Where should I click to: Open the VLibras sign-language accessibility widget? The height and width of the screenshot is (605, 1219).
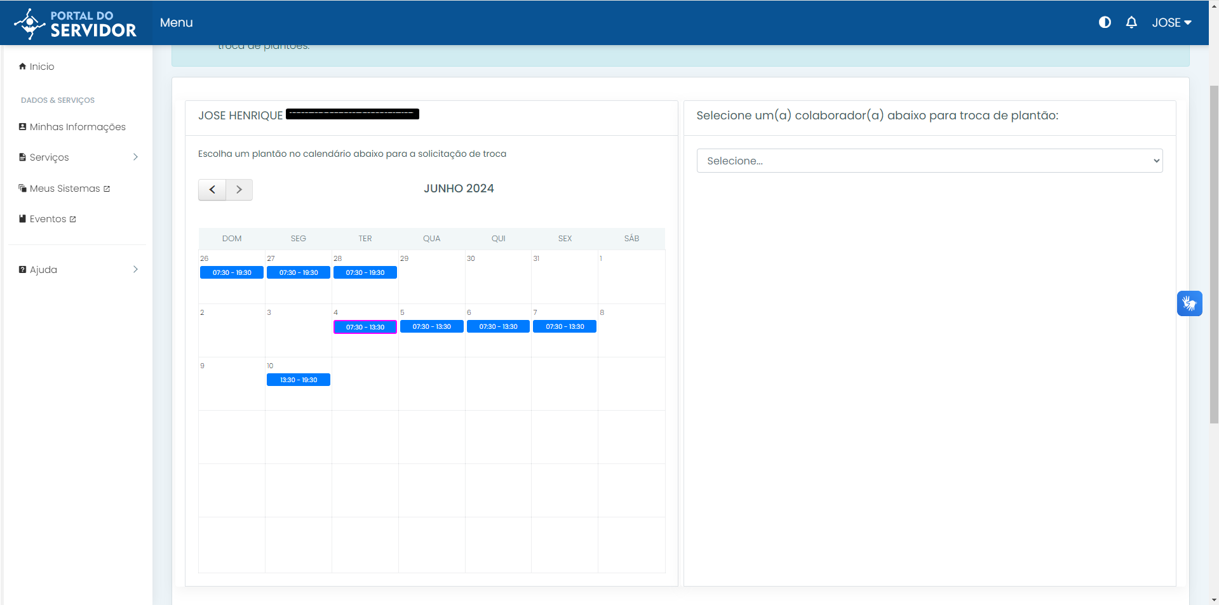tap(1190, 303)
